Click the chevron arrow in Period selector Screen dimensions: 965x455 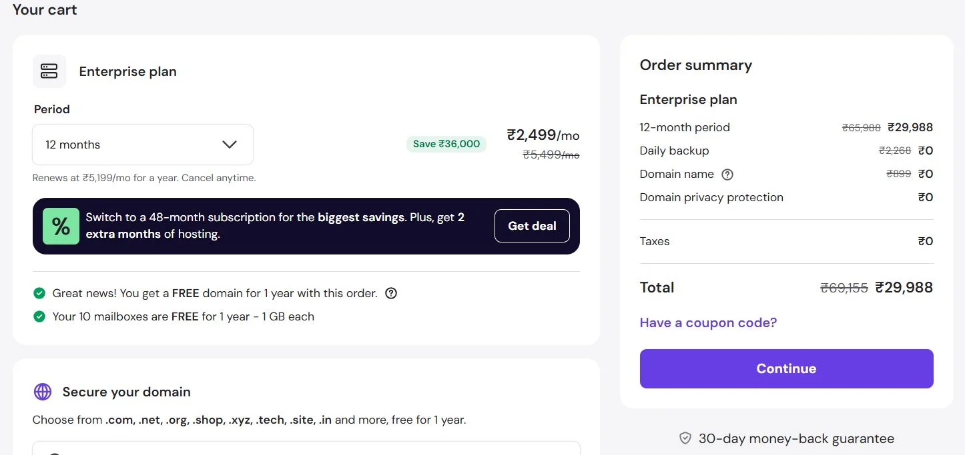(x=230, y=145)
